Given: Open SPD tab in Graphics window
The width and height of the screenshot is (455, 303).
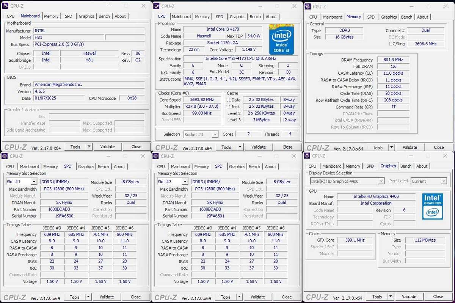Looking at the screenshot, I should [370, 166].
